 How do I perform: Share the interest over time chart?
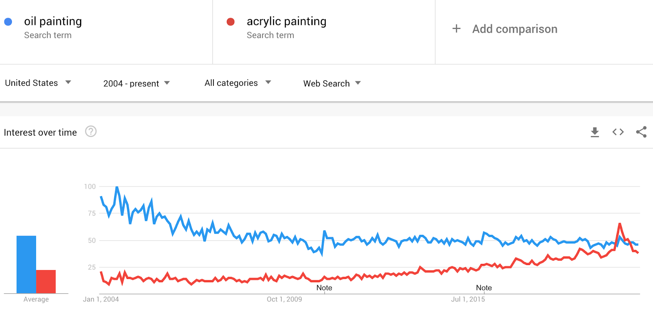(x=641, y=132)
